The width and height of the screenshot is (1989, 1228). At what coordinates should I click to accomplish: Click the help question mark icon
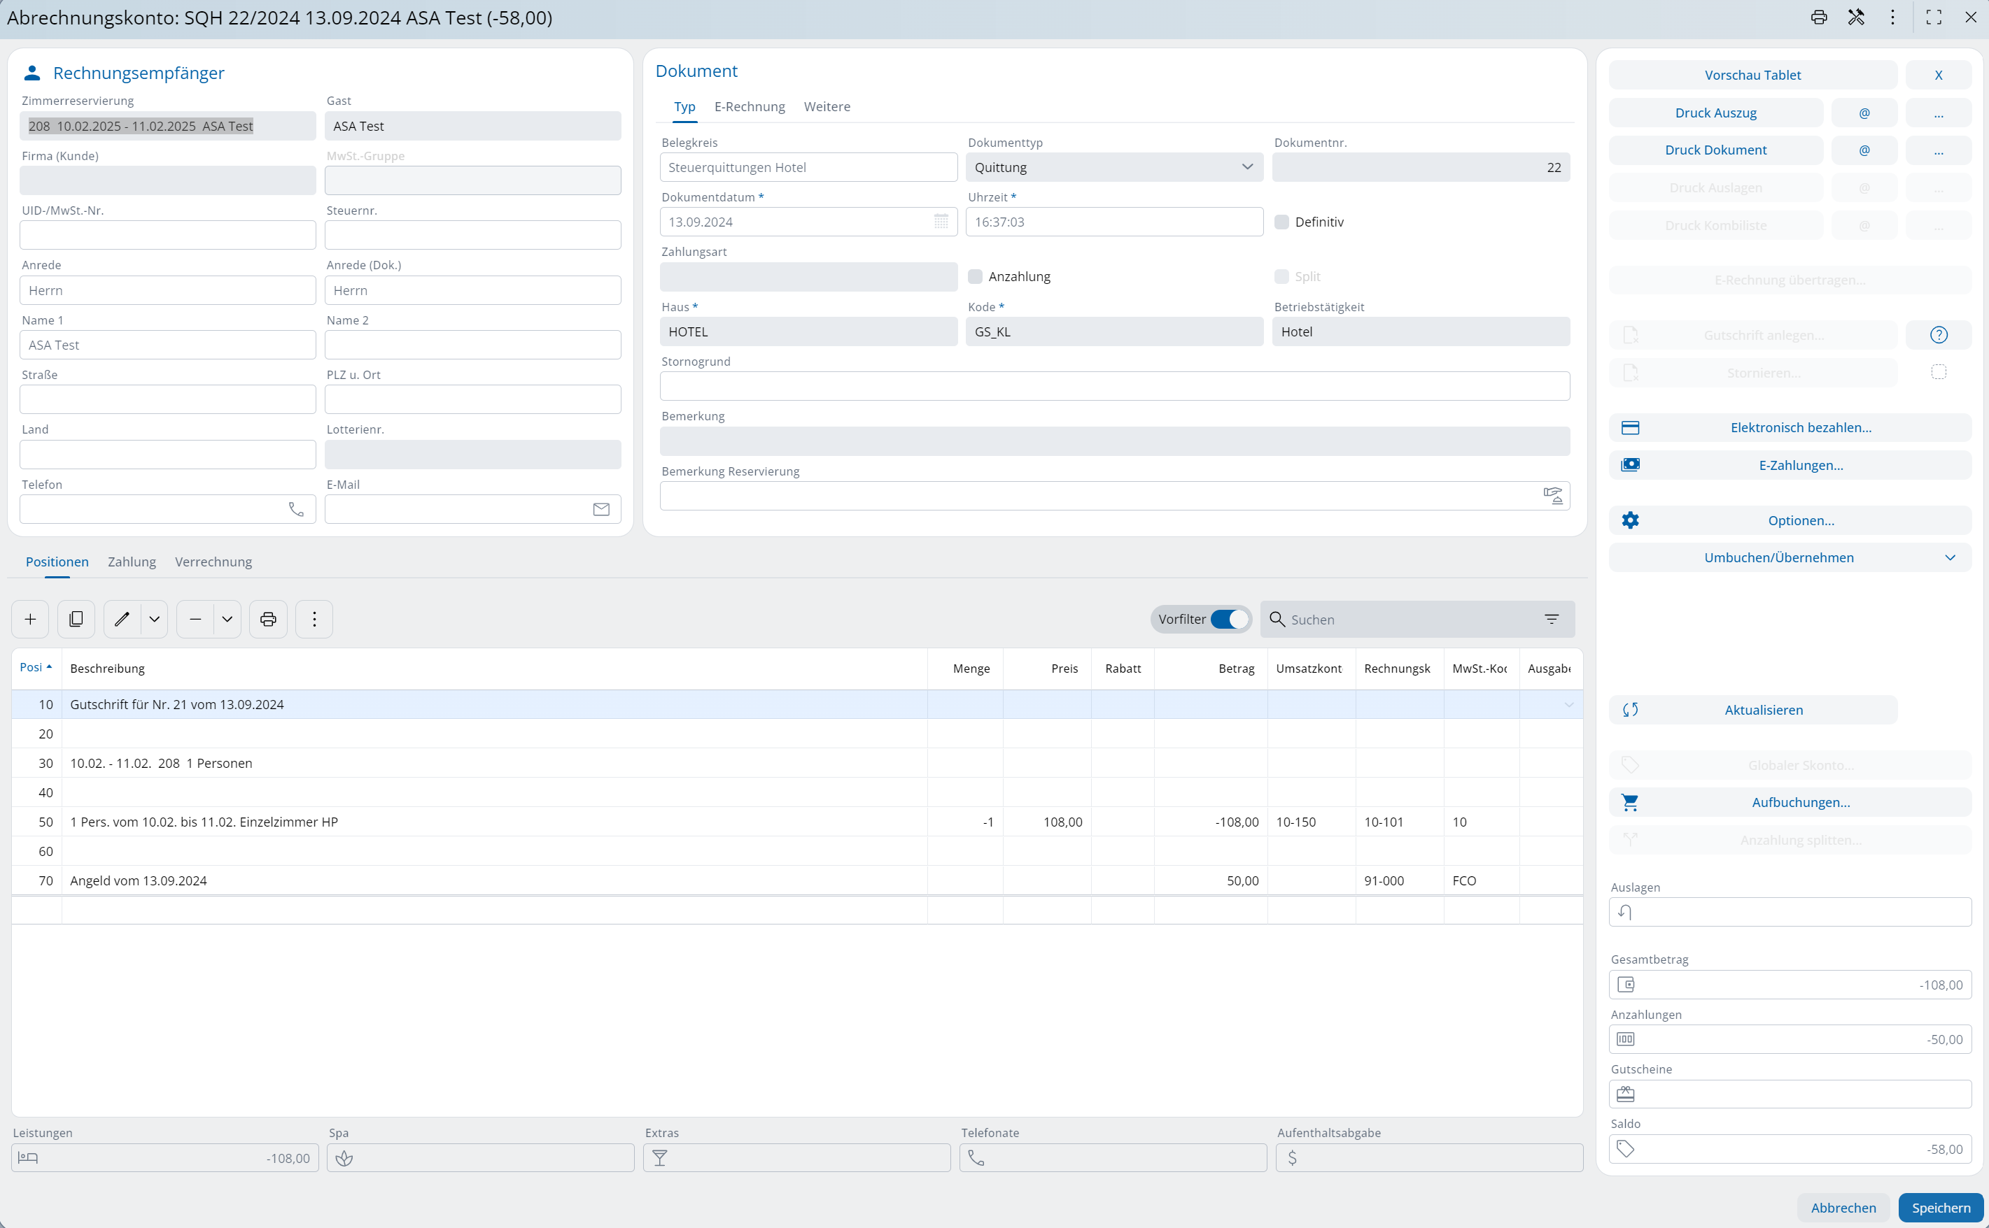click(1939, 334)
